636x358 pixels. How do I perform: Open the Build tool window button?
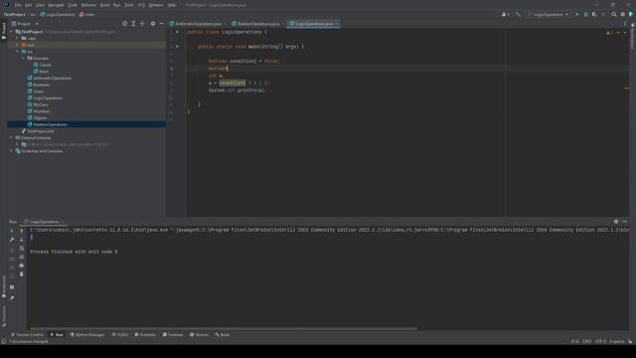coord(223,335)
